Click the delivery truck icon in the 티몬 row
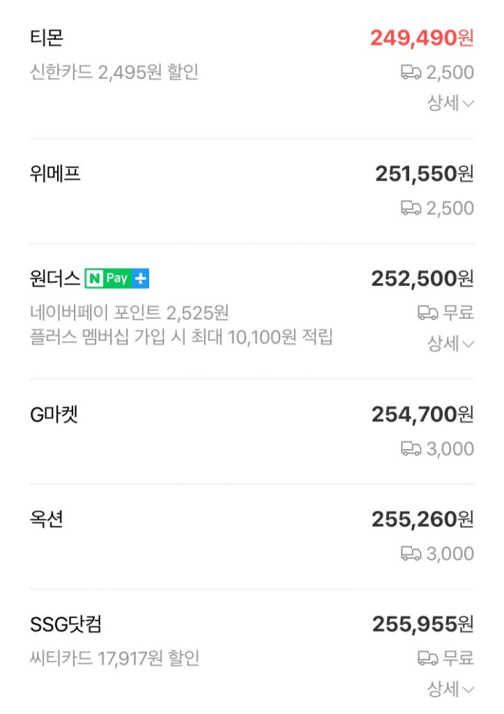Viewport: 504px width, 714px height. point(411,73)
